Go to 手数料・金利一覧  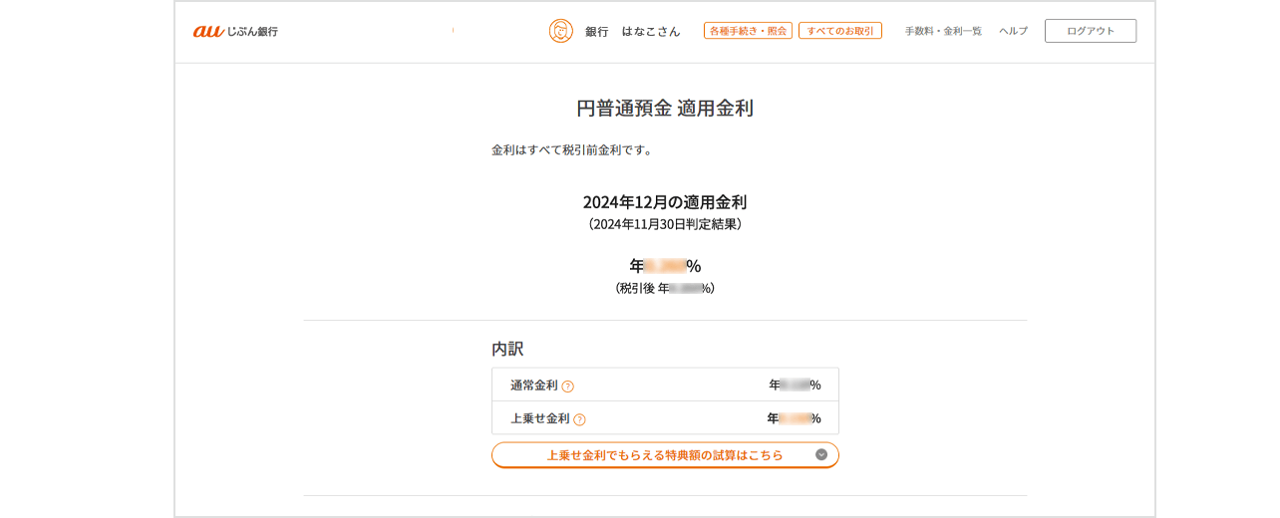943,31
